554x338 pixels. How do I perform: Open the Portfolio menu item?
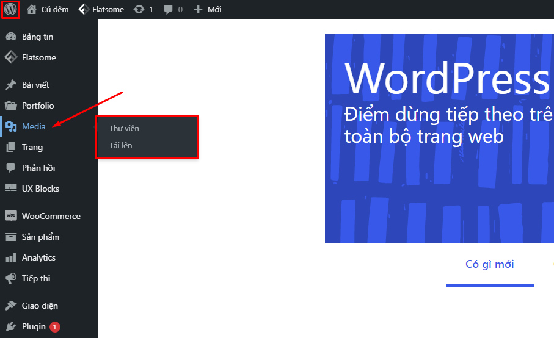(x=38, y=106)
